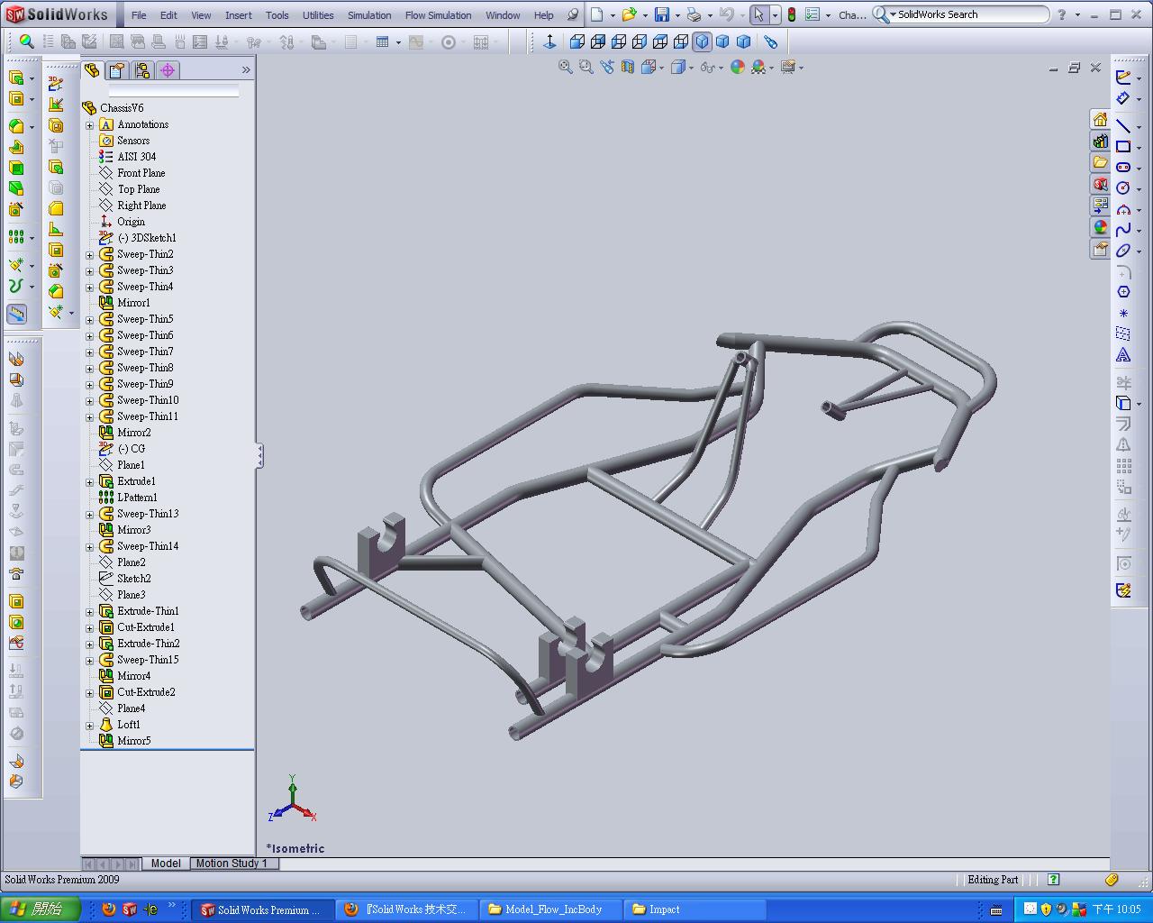The image size is (1153, 923).
Task: Switch to the Motion Study 1 tab
Action: coord(232,864)
